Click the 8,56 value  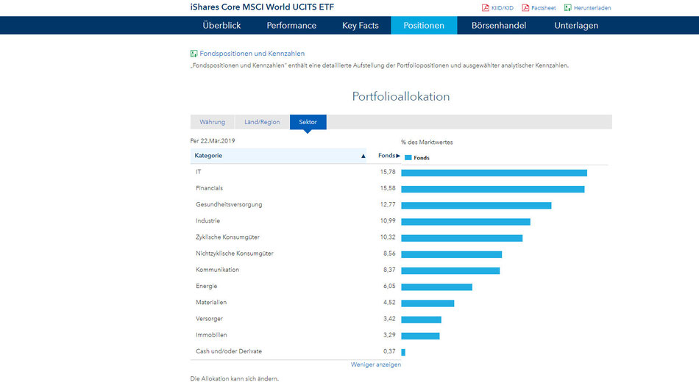389,253
